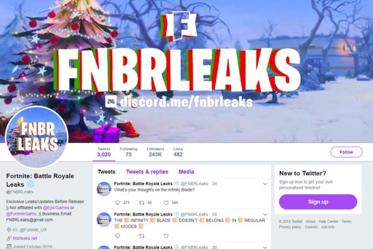373x249 pixels.
Task: Retweet the Infinity Blade thoughts tweet
Action: 141,203
